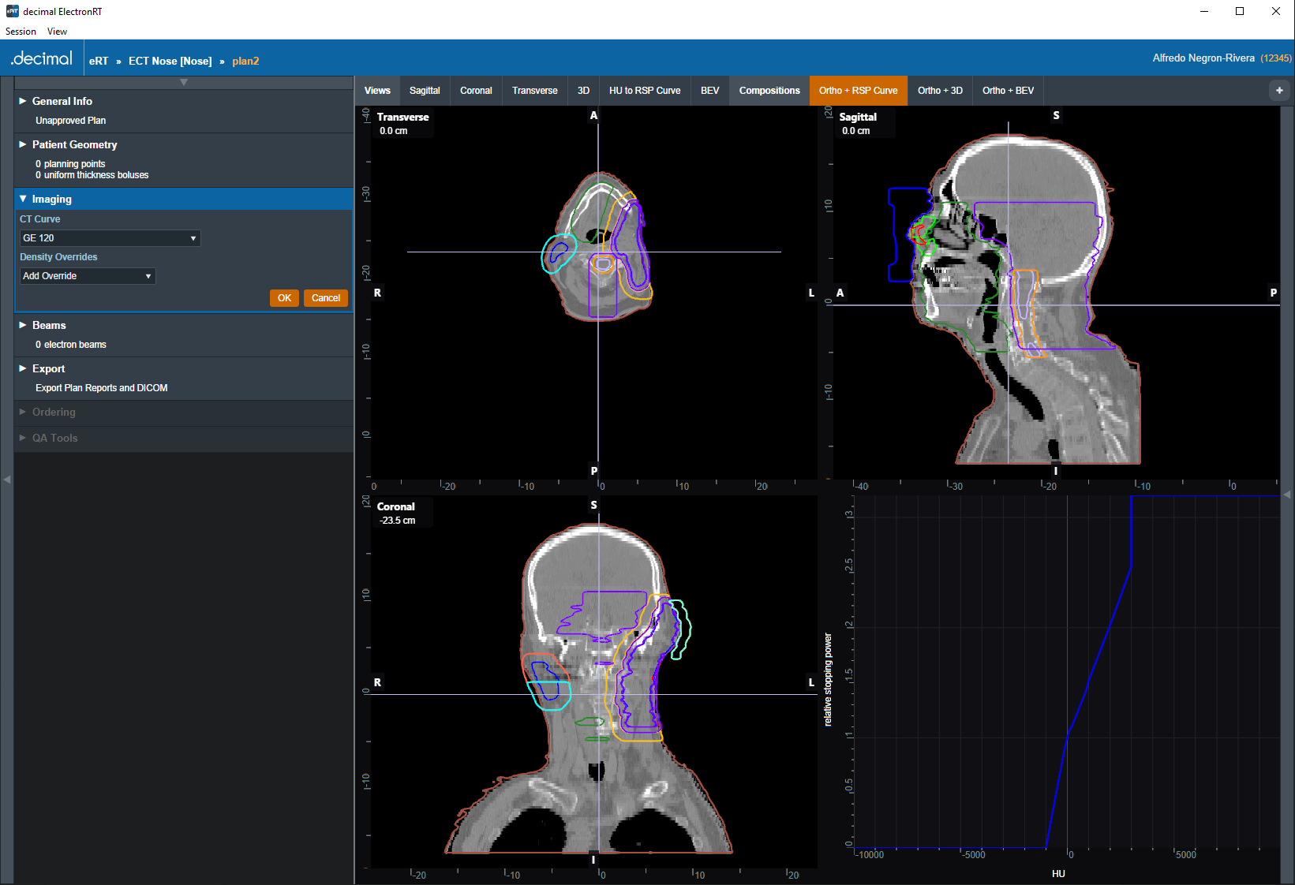1295x885 pixels.
Task: Expand the Patient Geometry section
Action: click(74, 144)
